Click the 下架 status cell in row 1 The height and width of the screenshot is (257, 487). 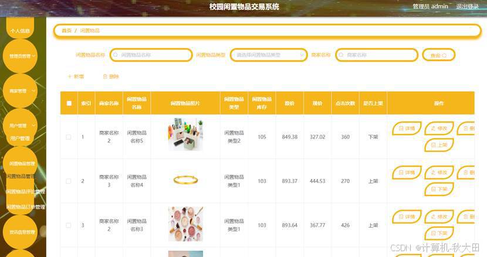(373, 137)
